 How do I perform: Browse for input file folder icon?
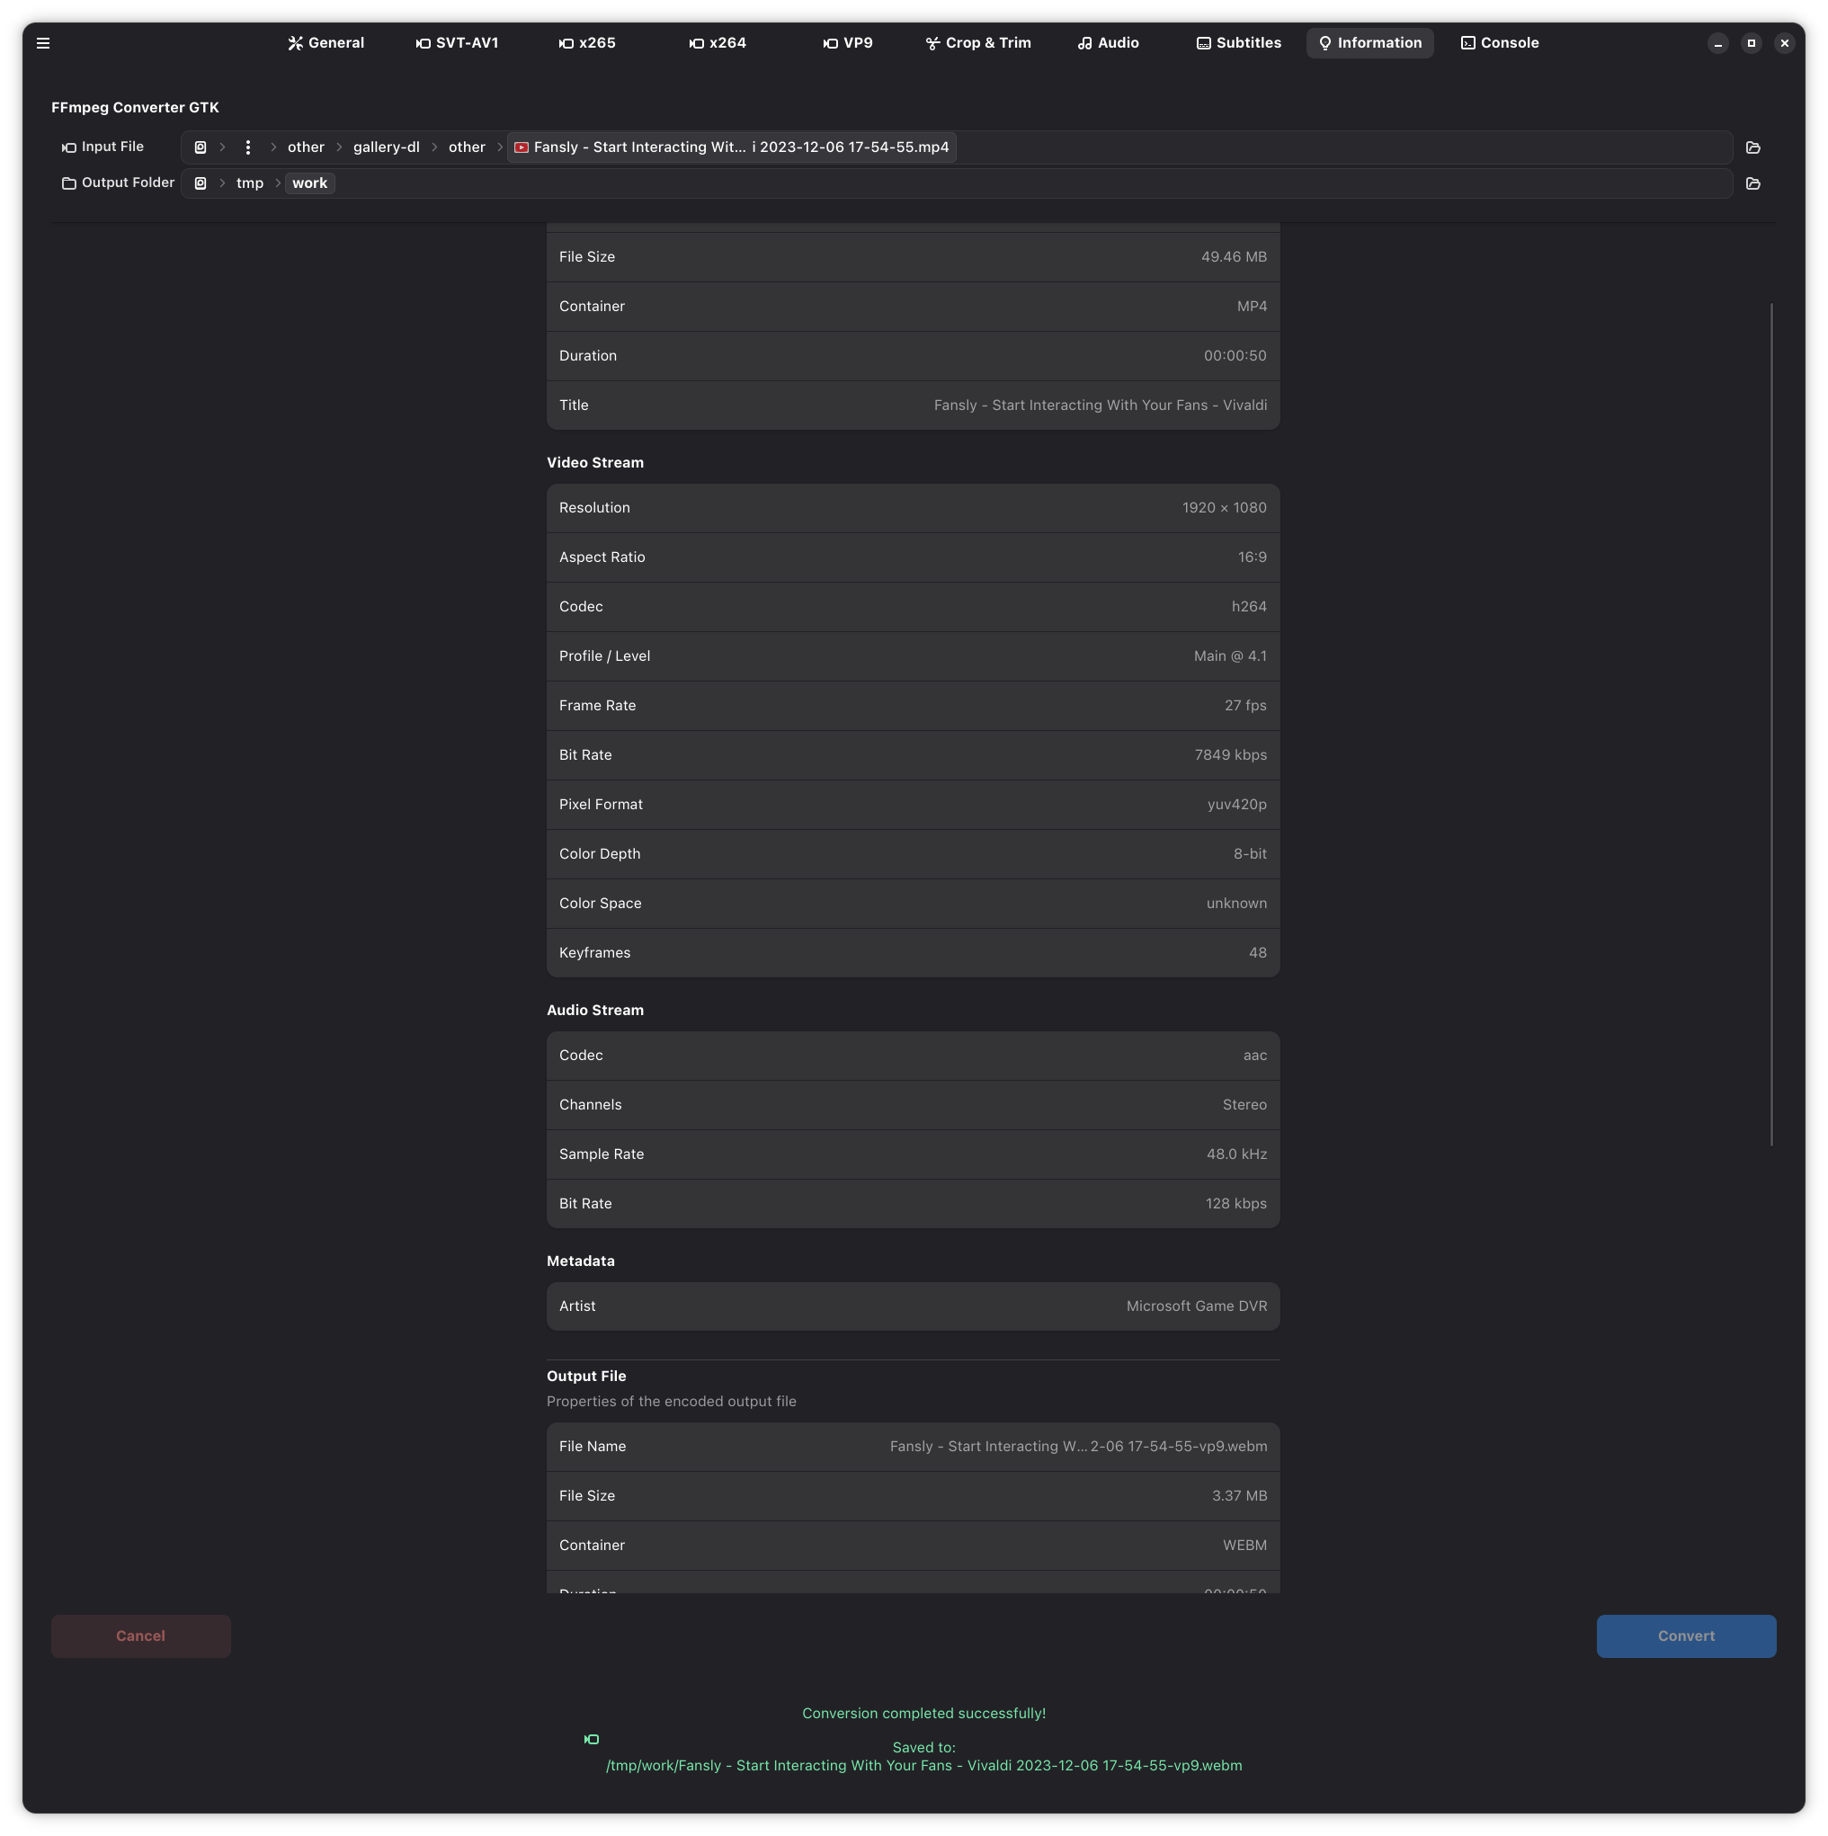[1752, 147]
